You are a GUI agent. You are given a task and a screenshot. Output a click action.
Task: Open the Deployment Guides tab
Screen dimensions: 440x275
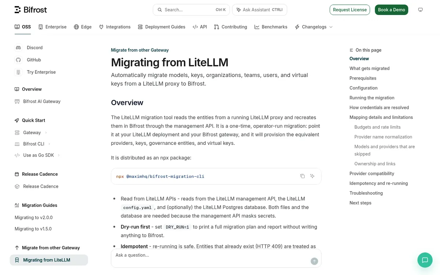tap(162, 27)
